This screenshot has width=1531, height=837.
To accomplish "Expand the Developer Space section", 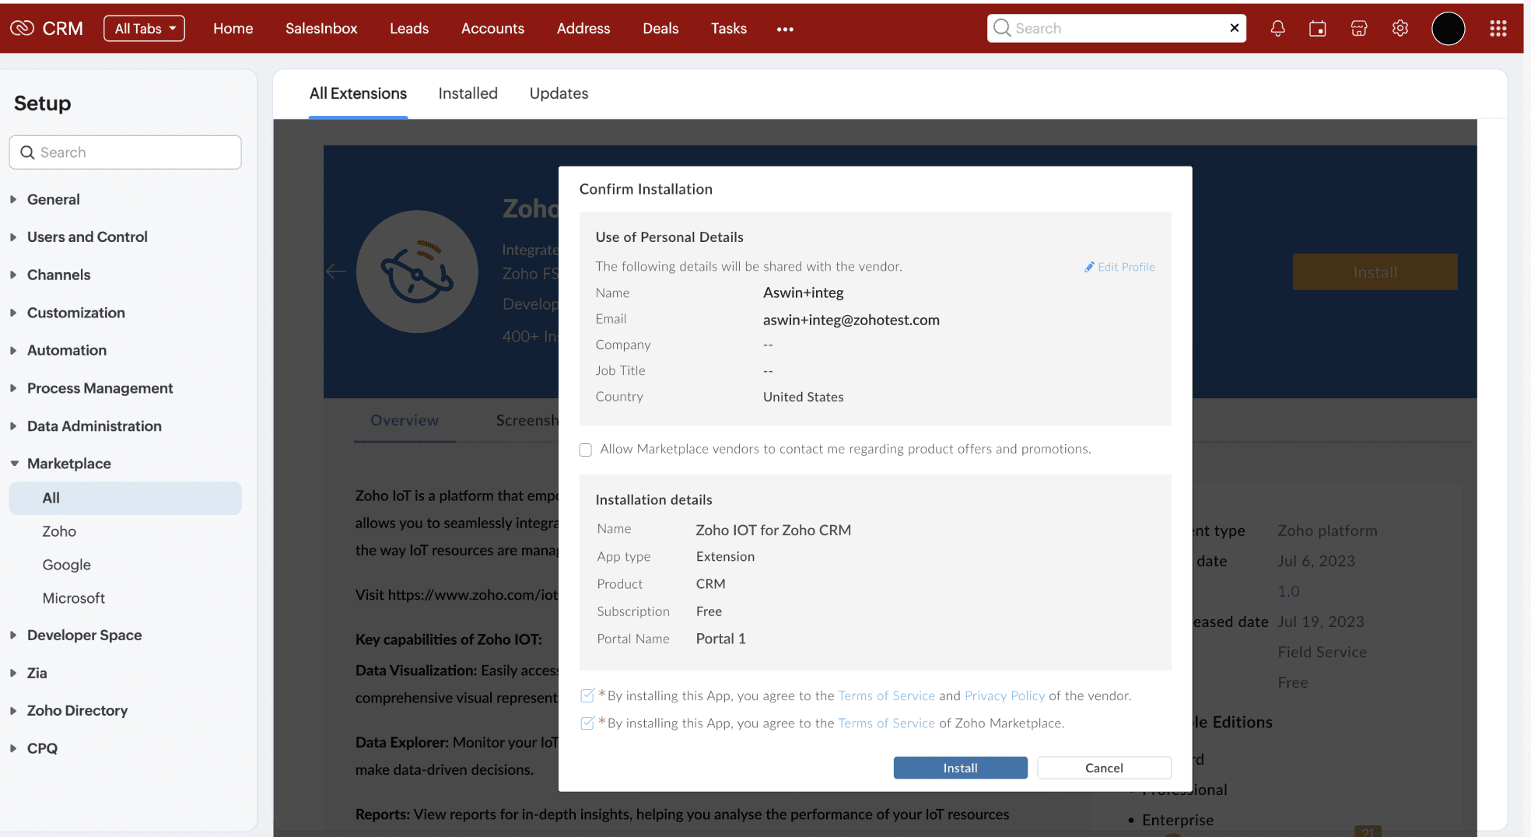I will coord(13,635).
